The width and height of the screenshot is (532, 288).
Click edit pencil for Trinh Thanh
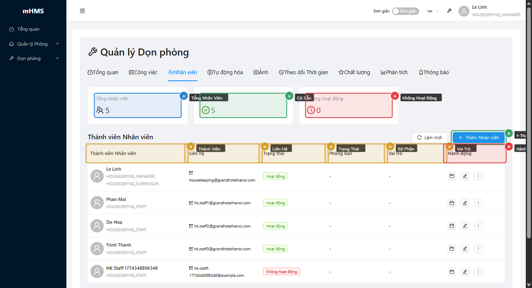pos(465,249)
